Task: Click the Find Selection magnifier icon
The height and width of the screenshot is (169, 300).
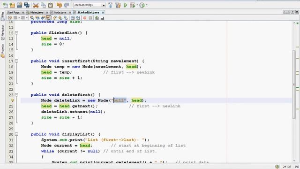Action: 32,18
